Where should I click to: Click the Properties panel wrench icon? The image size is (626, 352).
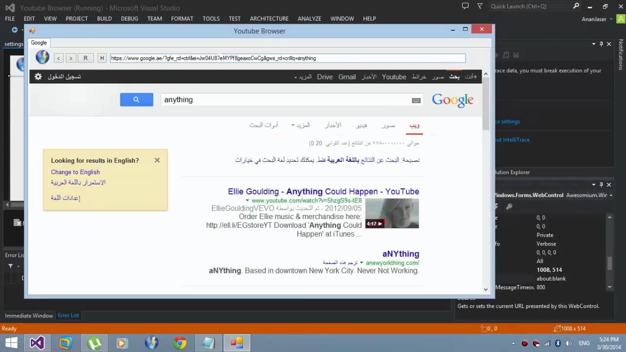tap(509, 207)
